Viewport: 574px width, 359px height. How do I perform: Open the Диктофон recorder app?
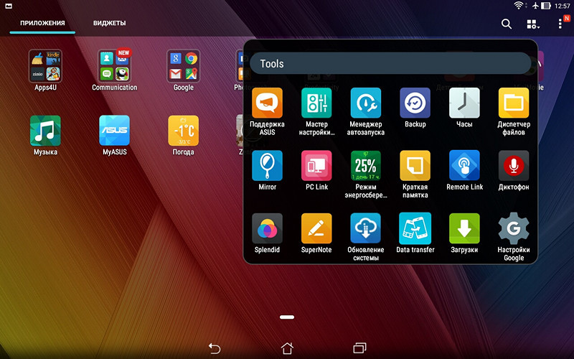(x=514, y=166)
